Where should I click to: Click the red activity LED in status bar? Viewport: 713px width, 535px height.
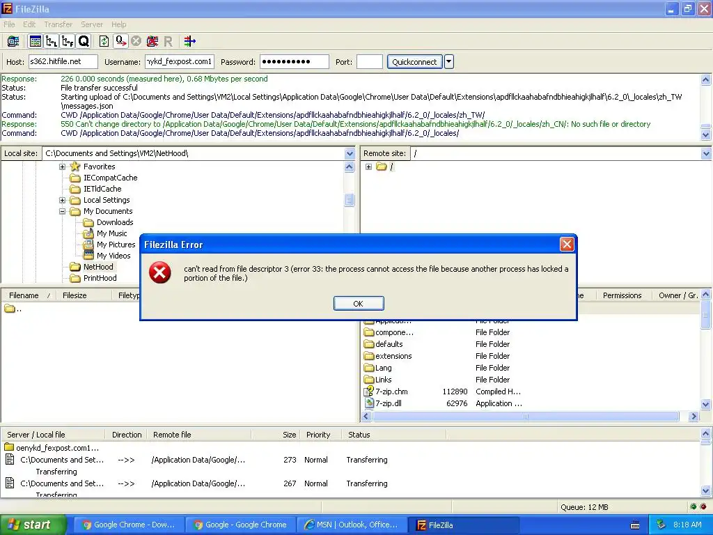[x=703, y=506]
